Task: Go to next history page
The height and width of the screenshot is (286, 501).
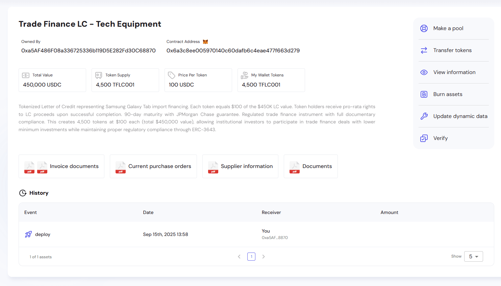Action: pyautogui.click(x=264, y=257)
